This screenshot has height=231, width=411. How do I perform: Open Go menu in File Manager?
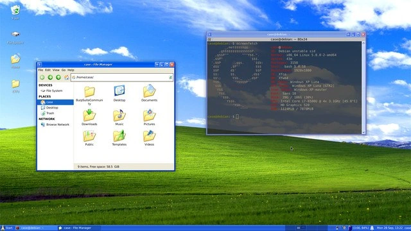pyautogui.click(x=64, y=70)
